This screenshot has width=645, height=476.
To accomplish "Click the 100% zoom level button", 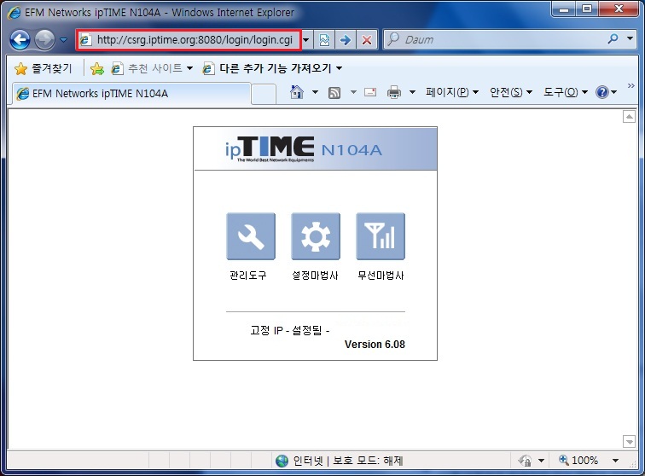I will click(x=578, y=461).
